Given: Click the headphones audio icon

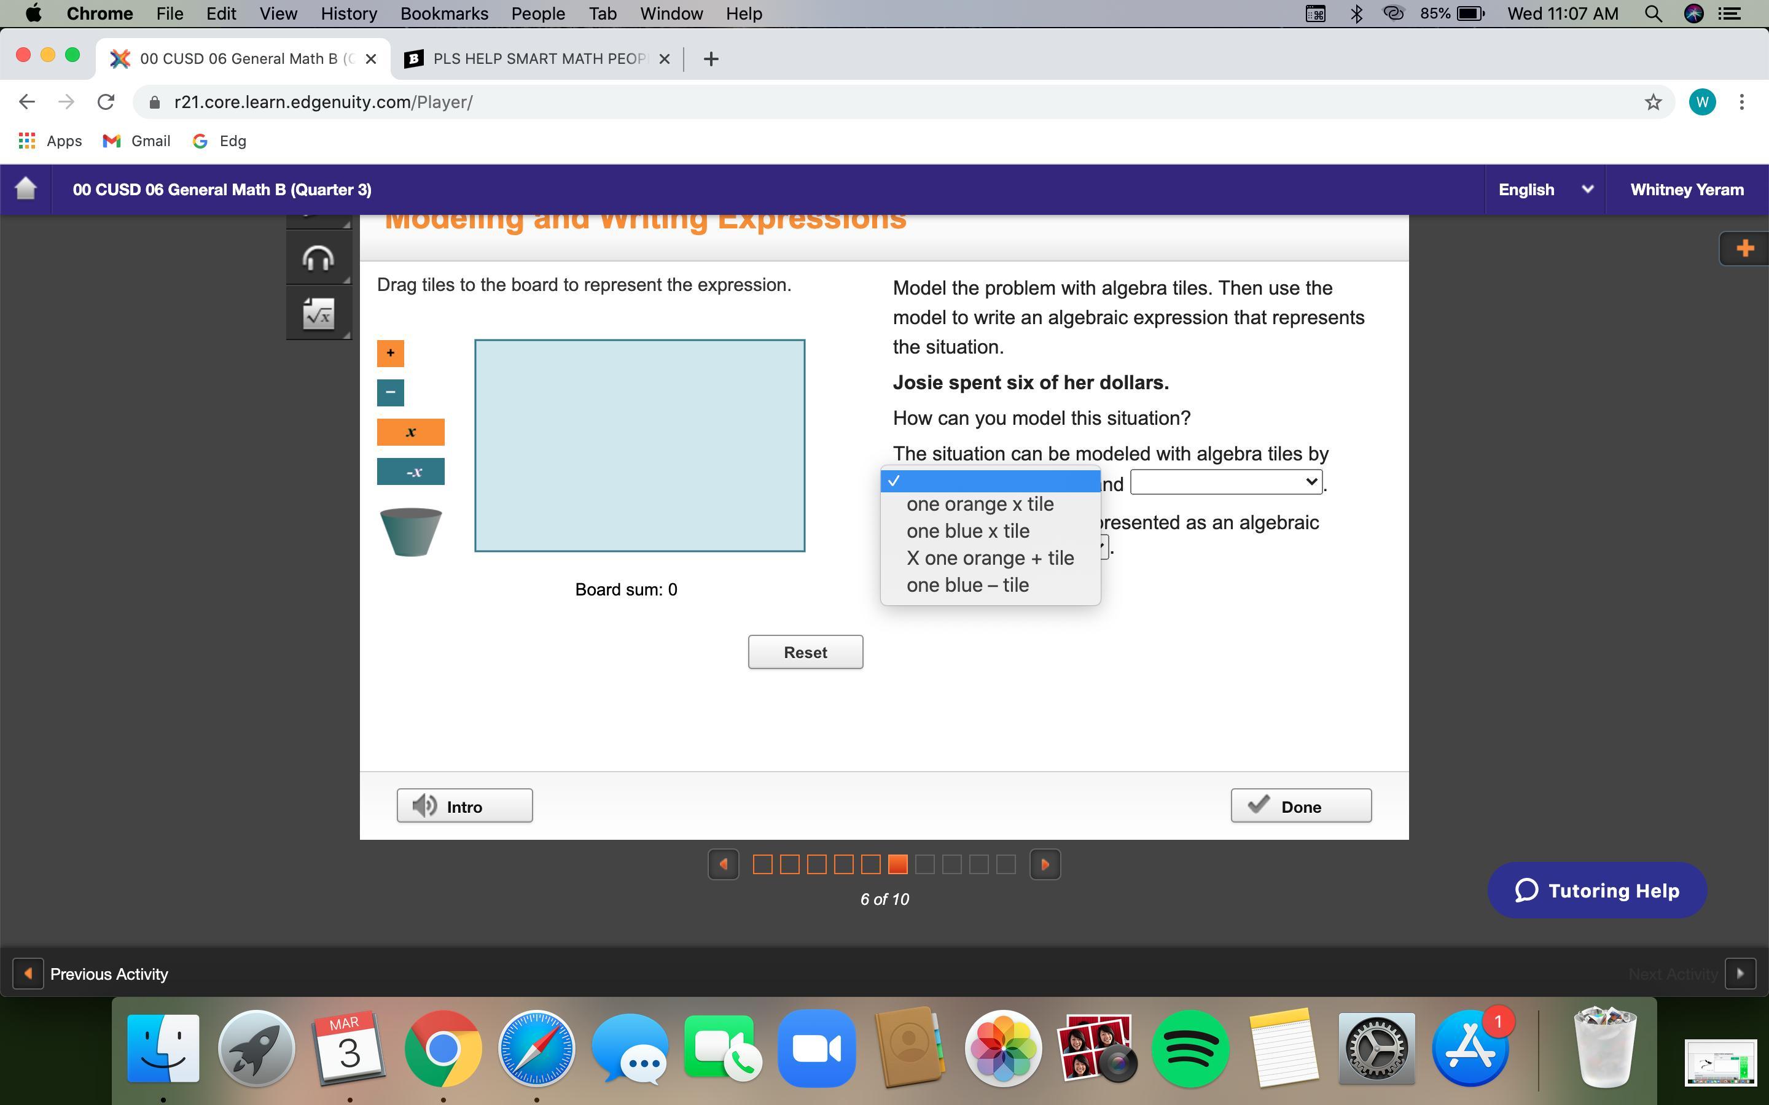Looking at the screenshot, I should point(318,258).
